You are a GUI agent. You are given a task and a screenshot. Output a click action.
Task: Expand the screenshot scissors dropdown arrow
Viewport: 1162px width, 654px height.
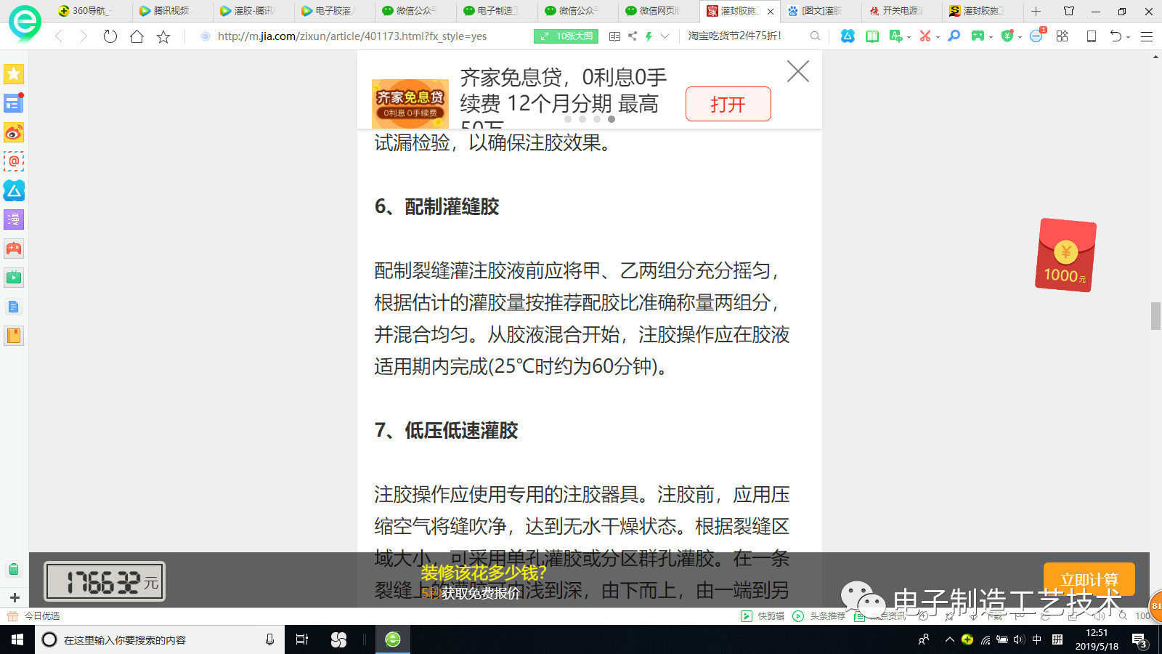click(x=938, y=37)
